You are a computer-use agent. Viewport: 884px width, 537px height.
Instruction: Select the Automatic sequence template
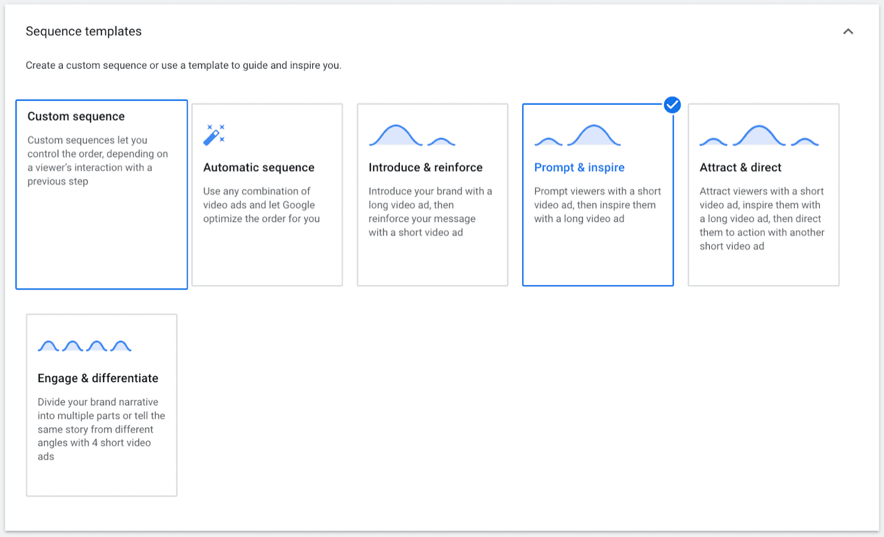(x=267, y=195)
